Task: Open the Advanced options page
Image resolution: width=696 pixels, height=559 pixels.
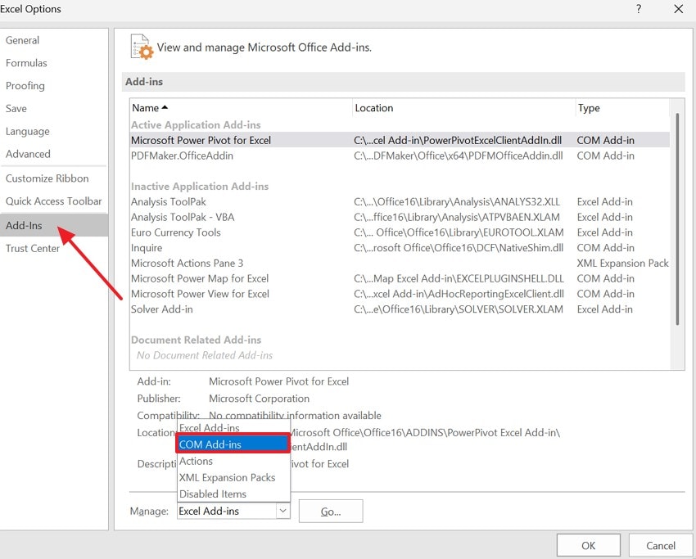Action: click(28, 154)
